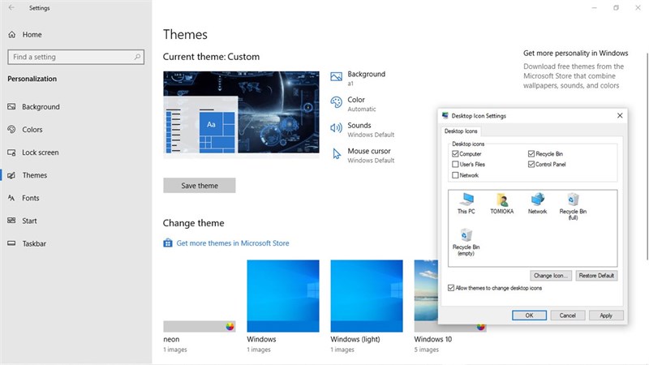
Task: Click OK in Desktop Icon Settings
Action: pos(529,316)
